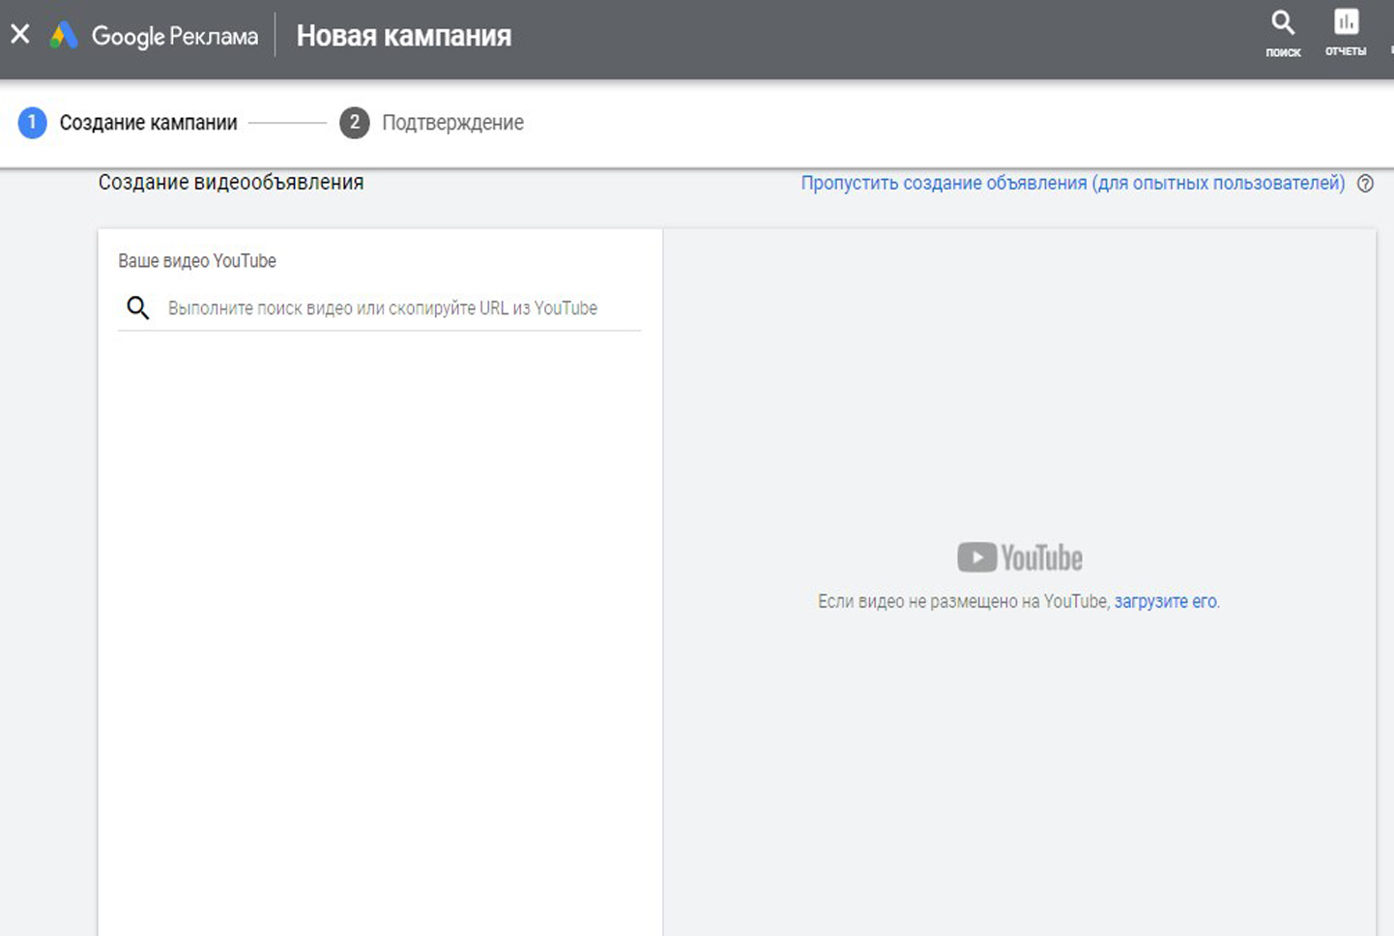Click the gray YouTube logo in preview

coord(1020,558)
